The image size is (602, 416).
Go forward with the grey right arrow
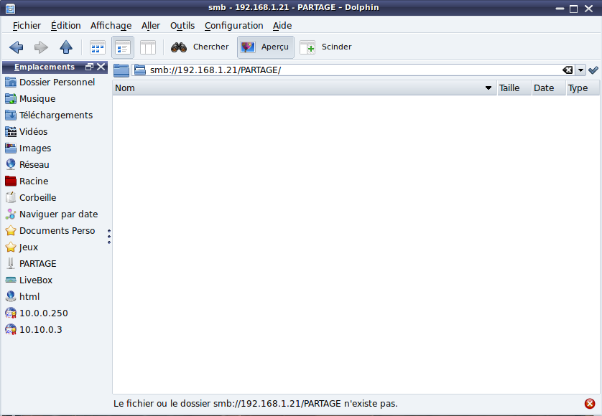(41, 47)
